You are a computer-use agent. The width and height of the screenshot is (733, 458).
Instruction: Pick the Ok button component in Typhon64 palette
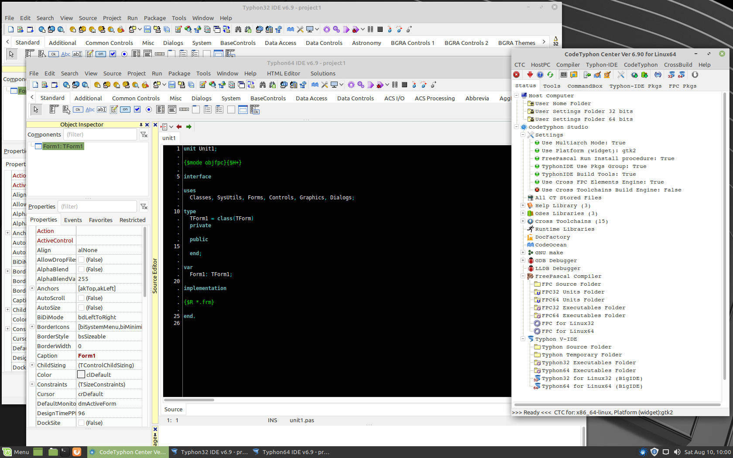(x=78, y=109)
